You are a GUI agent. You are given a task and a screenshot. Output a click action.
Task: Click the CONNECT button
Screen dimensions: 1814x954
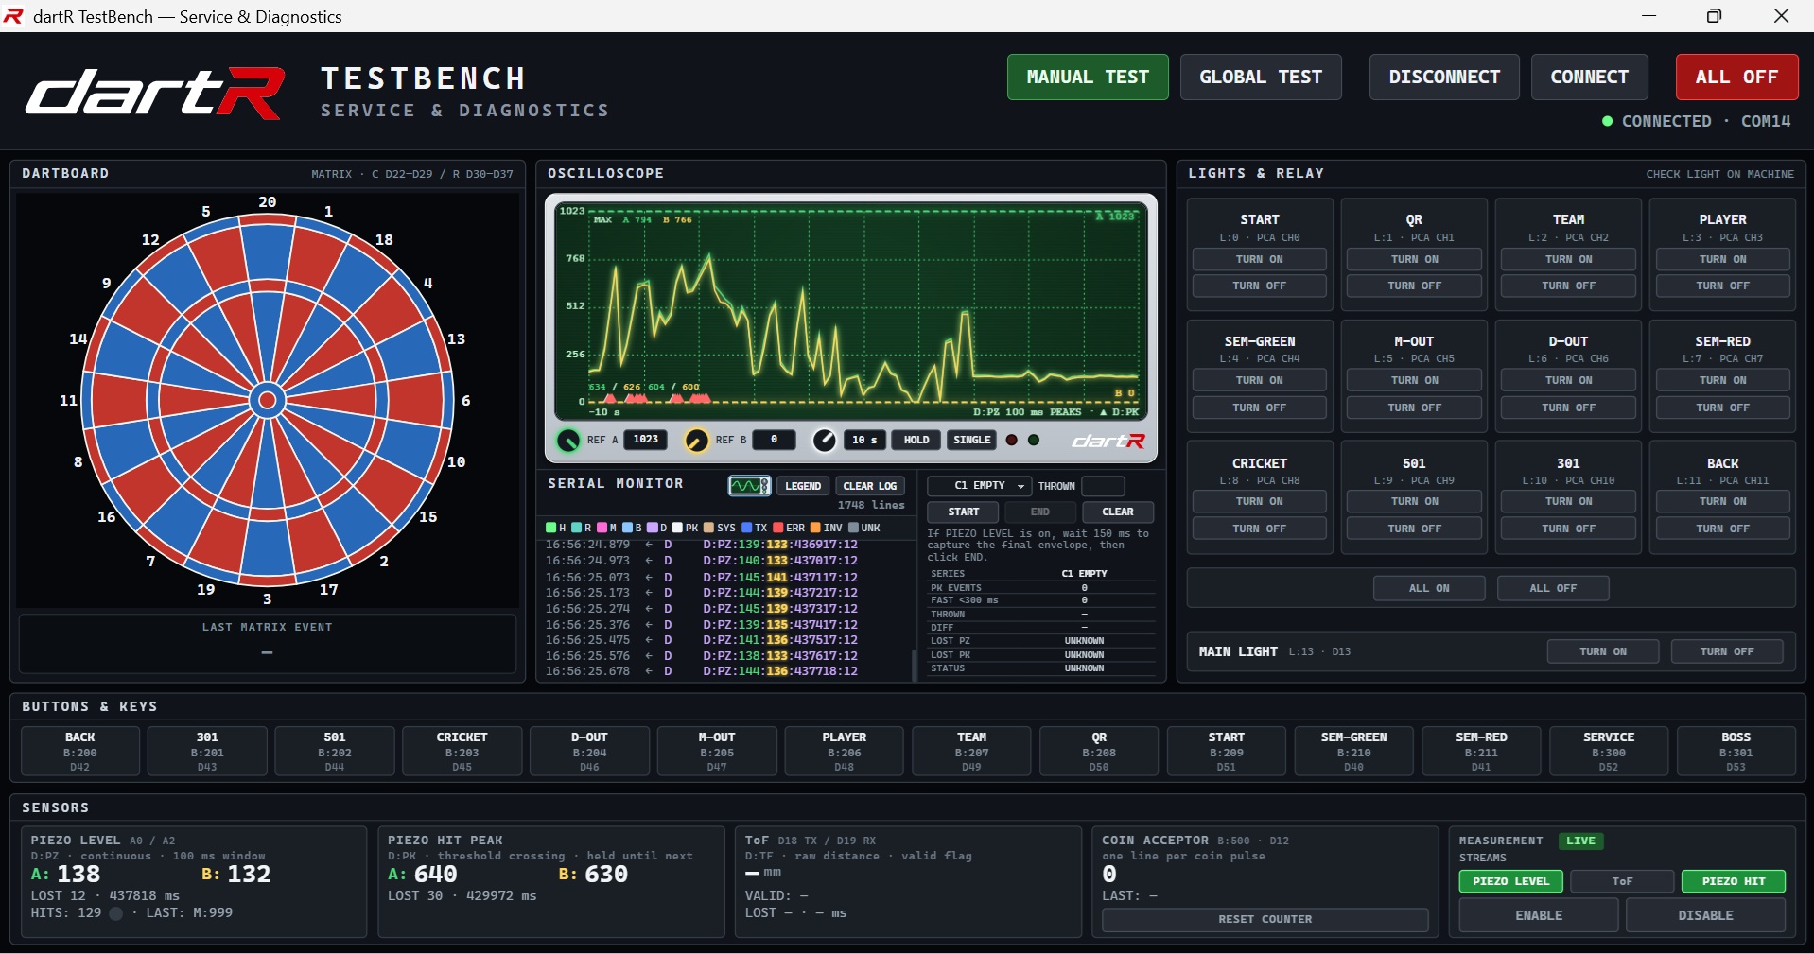tap(1590, 77)
